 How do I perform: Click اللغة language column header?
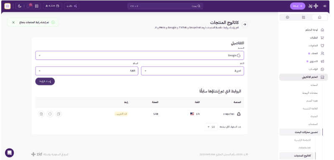click(197, 102)
